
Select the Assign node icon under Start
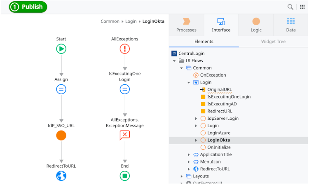pyautogui.click(x=61, y=89)
